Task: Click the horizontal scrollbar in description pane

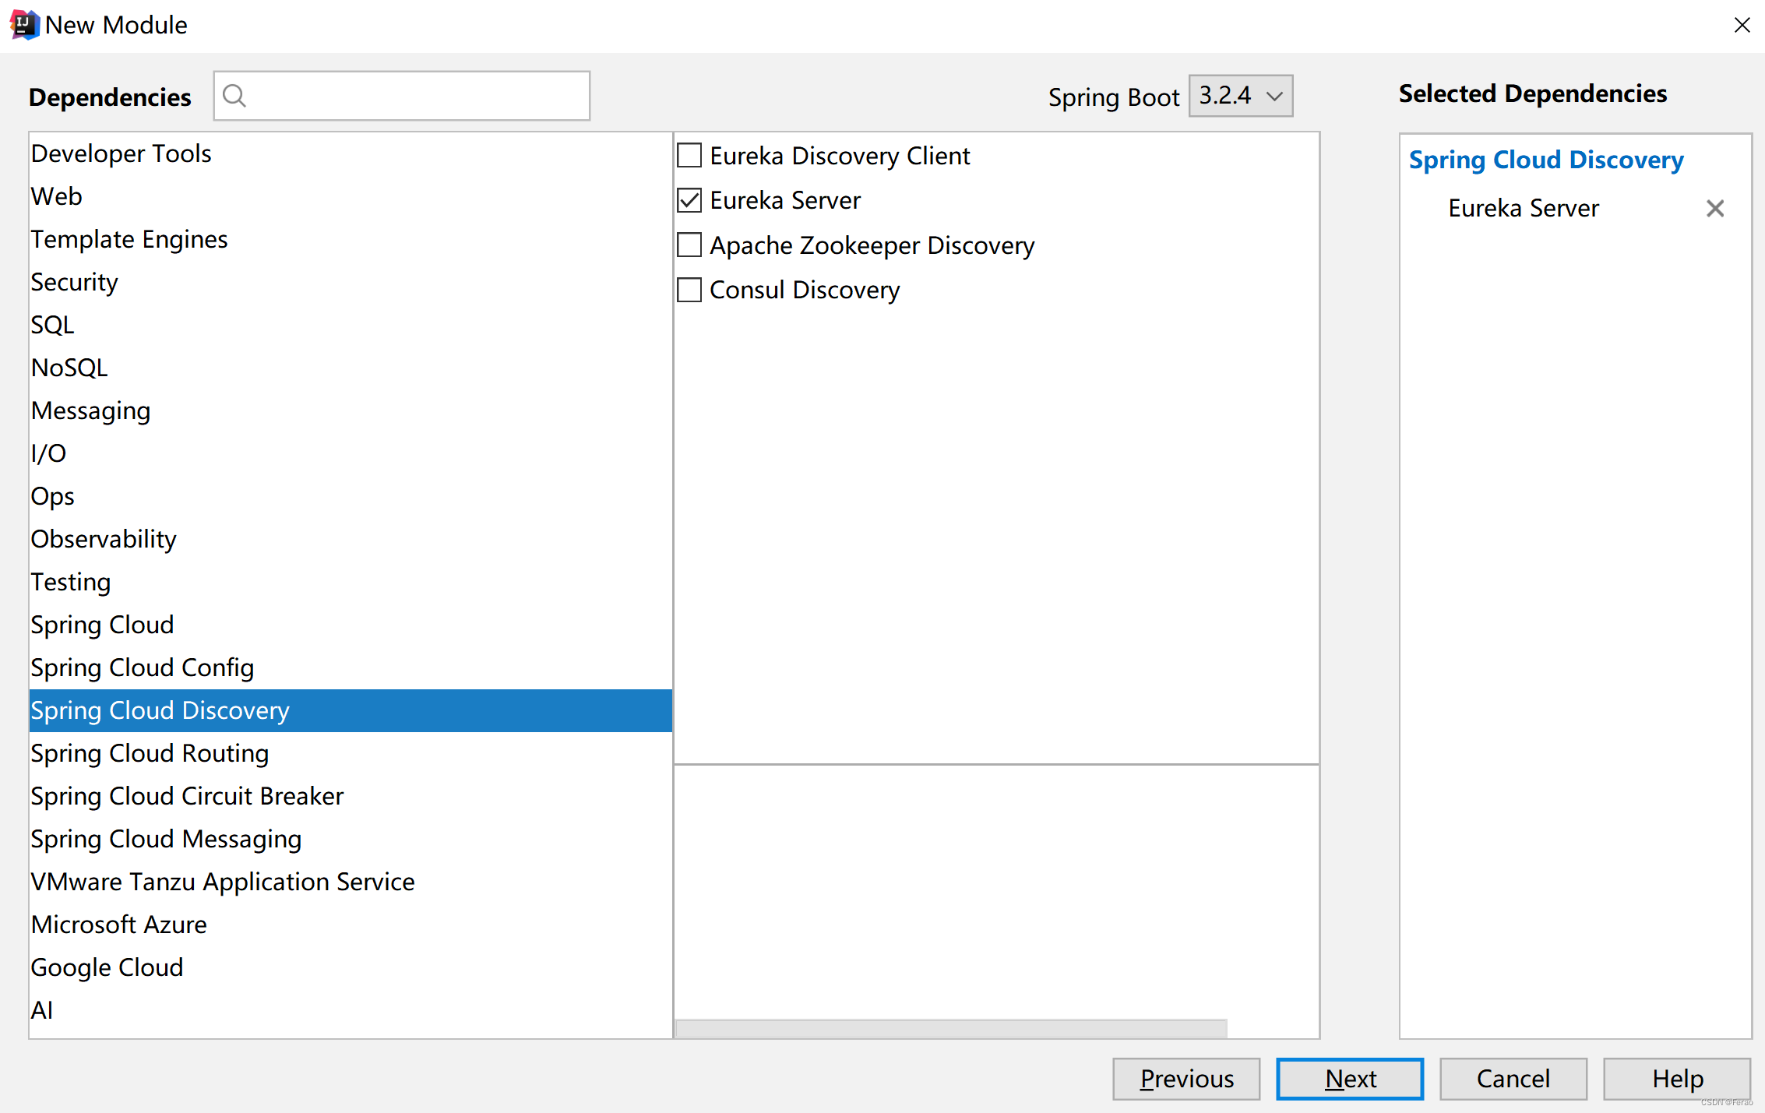Action: (x=951, y=1028)
